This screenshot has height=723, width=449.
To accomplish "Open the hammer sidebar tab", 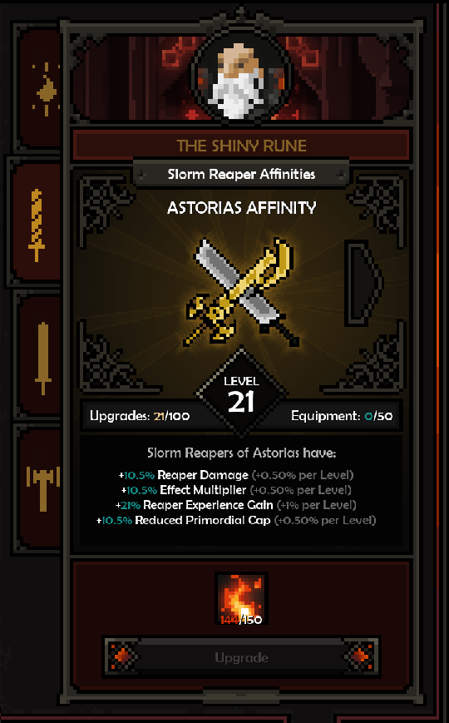I will [x=42, y=488].
